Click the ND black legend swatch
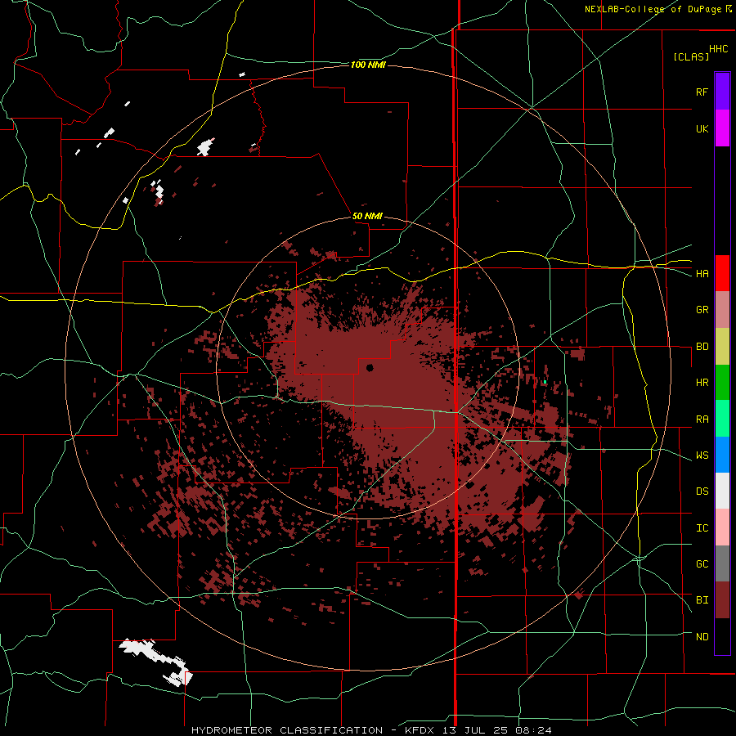The width and height of the screenshot is (736, 736). pos(722,636)
